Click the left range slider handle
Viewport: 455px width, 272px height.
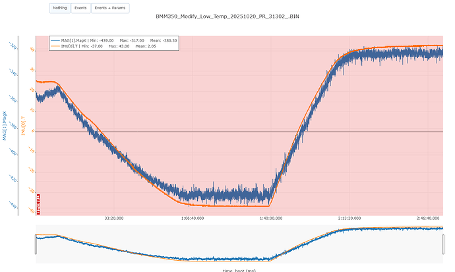36,244
